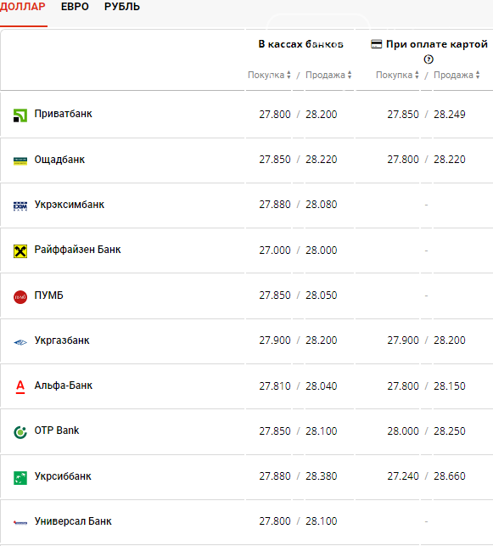Switch to the ЕВРО tab

click(x=75, y=7)
